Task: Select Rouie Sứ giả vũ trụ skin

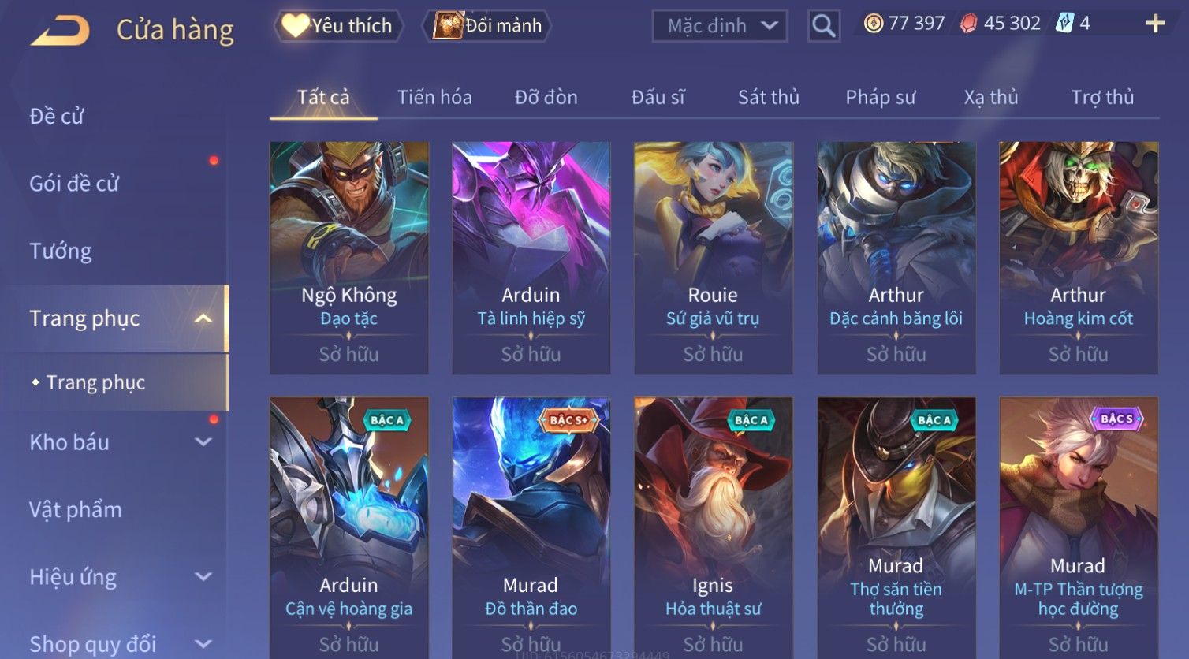Action: tap(714, 258)
